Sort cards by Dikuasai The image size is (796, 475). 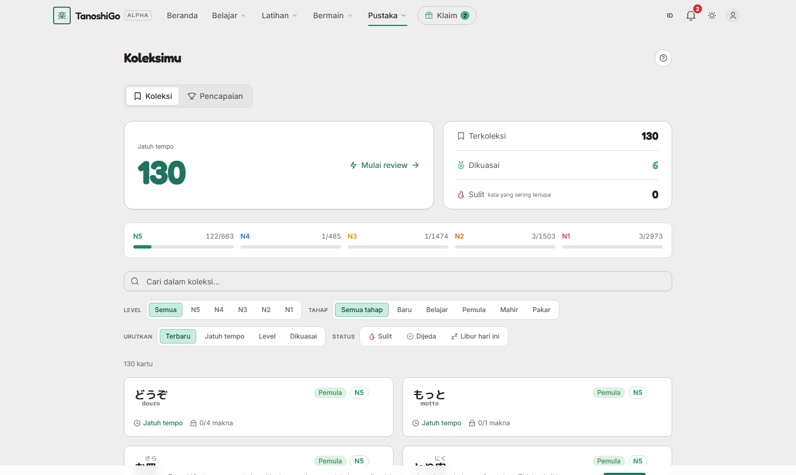click(x=303, y=336)
